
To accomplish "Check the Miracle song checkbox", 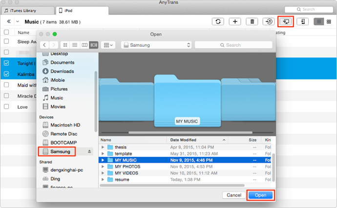I will click(x=6, y=95).
